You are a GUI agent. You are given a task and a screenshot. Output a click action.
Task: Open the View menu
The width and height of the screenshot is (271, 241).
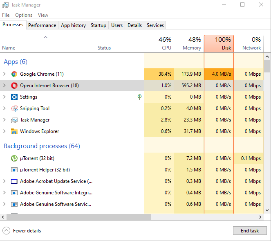pos(43,15)
